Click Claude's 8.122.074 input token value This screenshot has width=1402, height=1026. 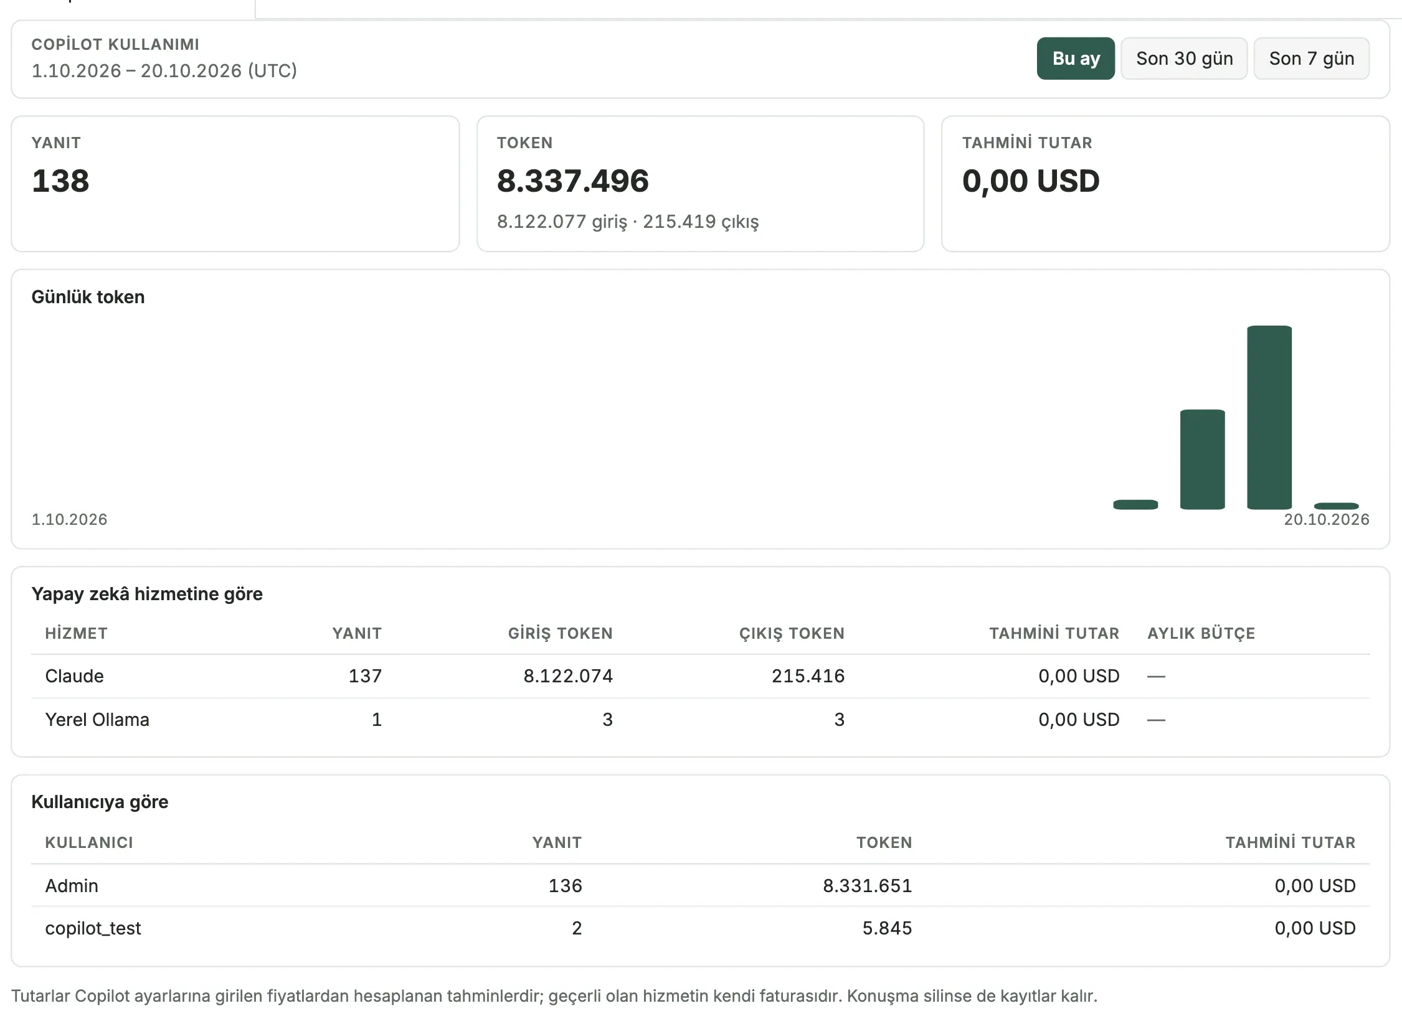pyautogui.click(x=568, y=676)
